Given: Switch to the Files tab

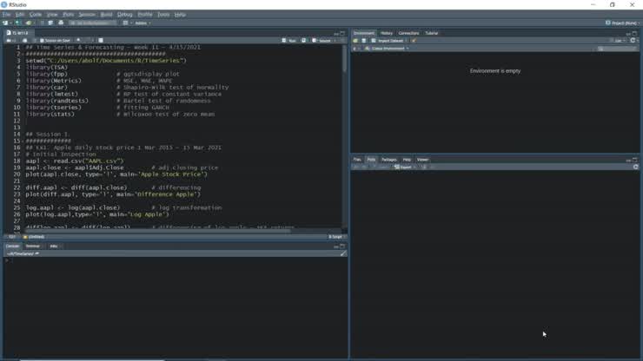Looking at the screenshot, I should (357, 160).
